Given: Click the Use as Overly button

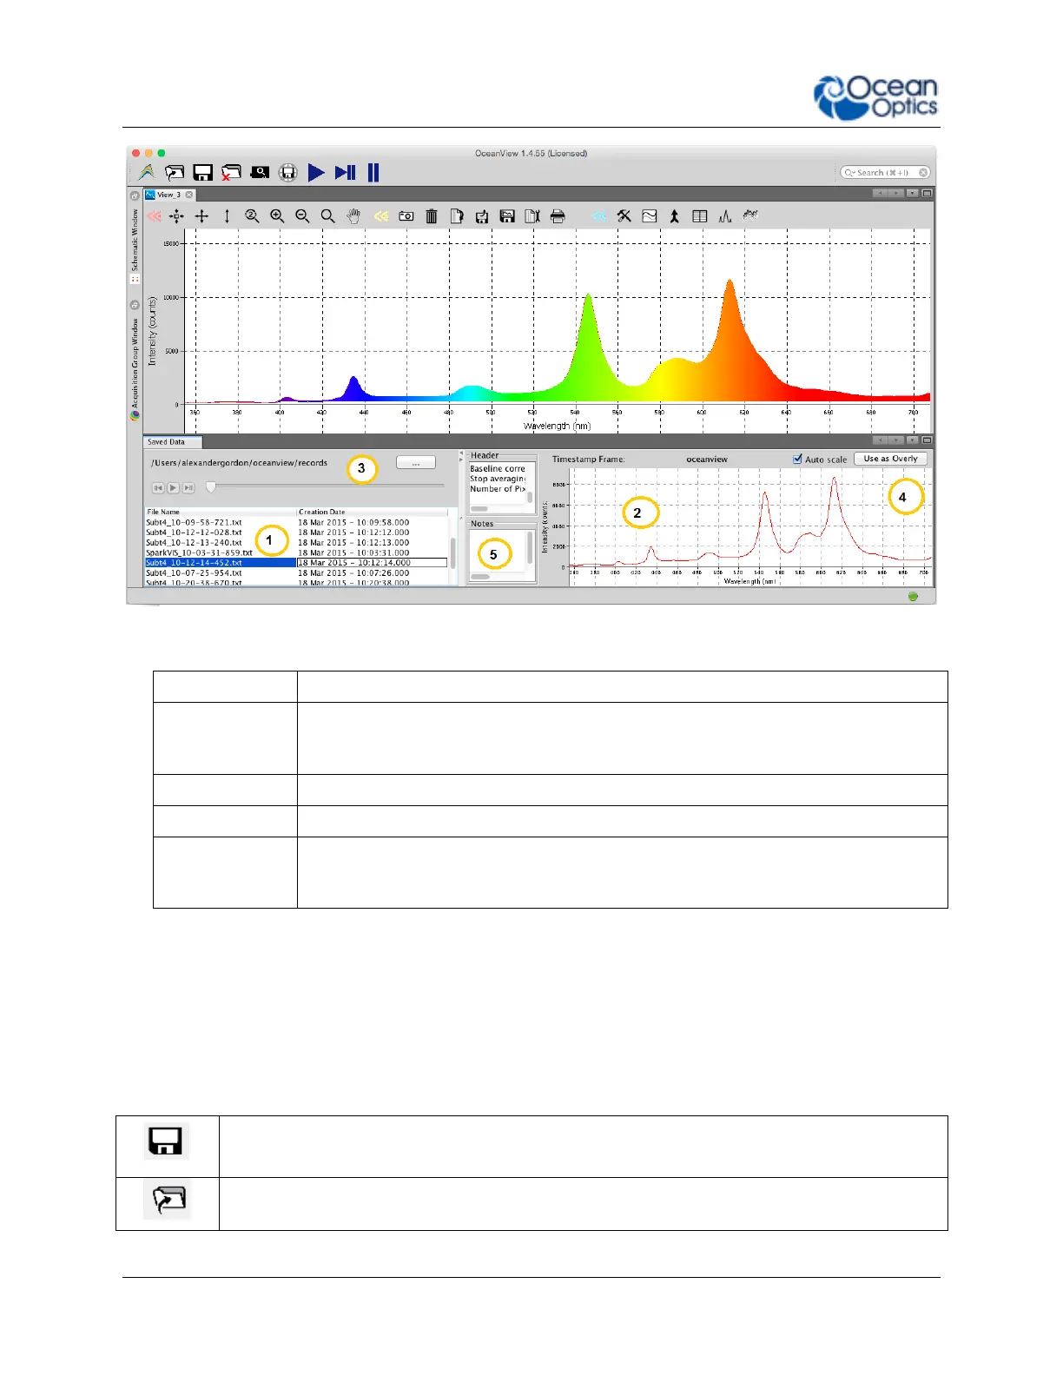Looking at the screenshot, I should pos(890,459).
